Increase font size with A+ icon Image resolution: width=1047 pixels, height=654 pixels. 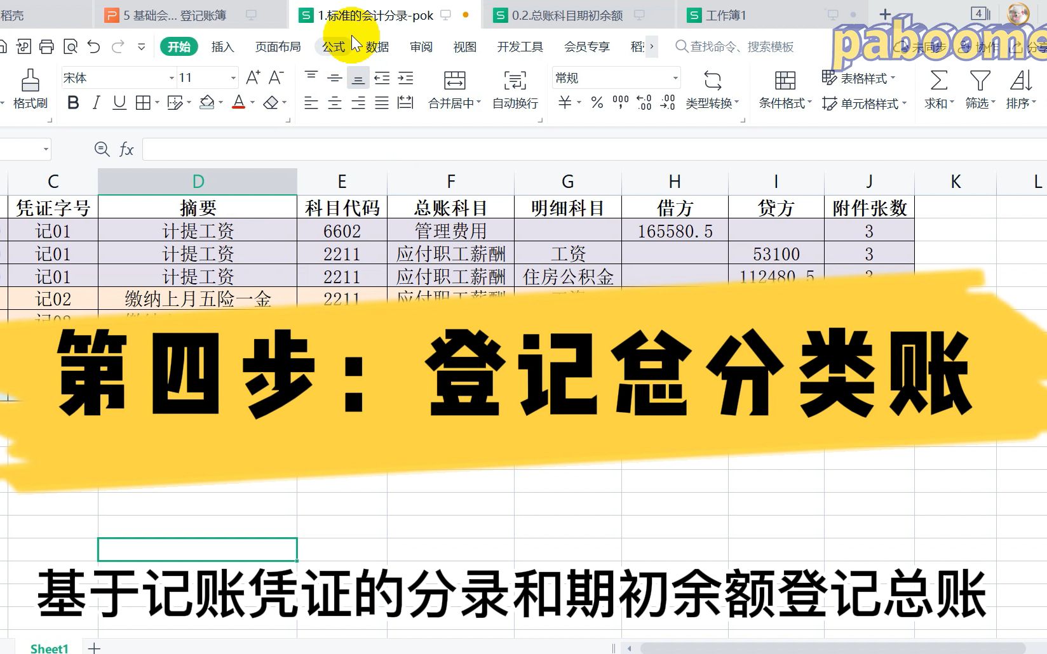[252, 78]
